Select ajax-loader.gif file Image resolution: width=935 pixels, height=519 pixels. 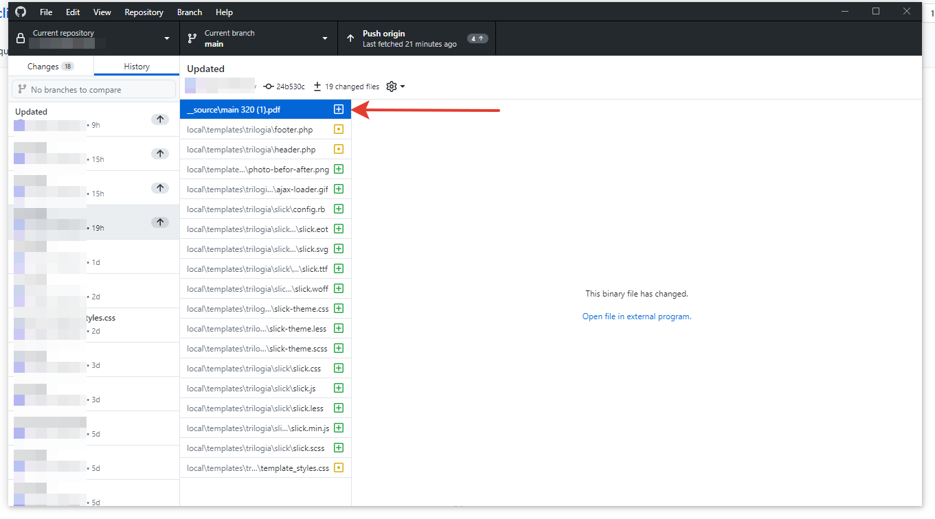(x=266, y=189)
